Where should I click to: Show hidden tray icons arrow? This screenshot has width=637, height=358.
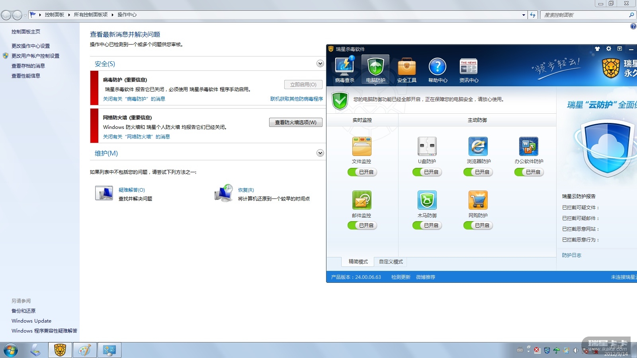(529, 350)
